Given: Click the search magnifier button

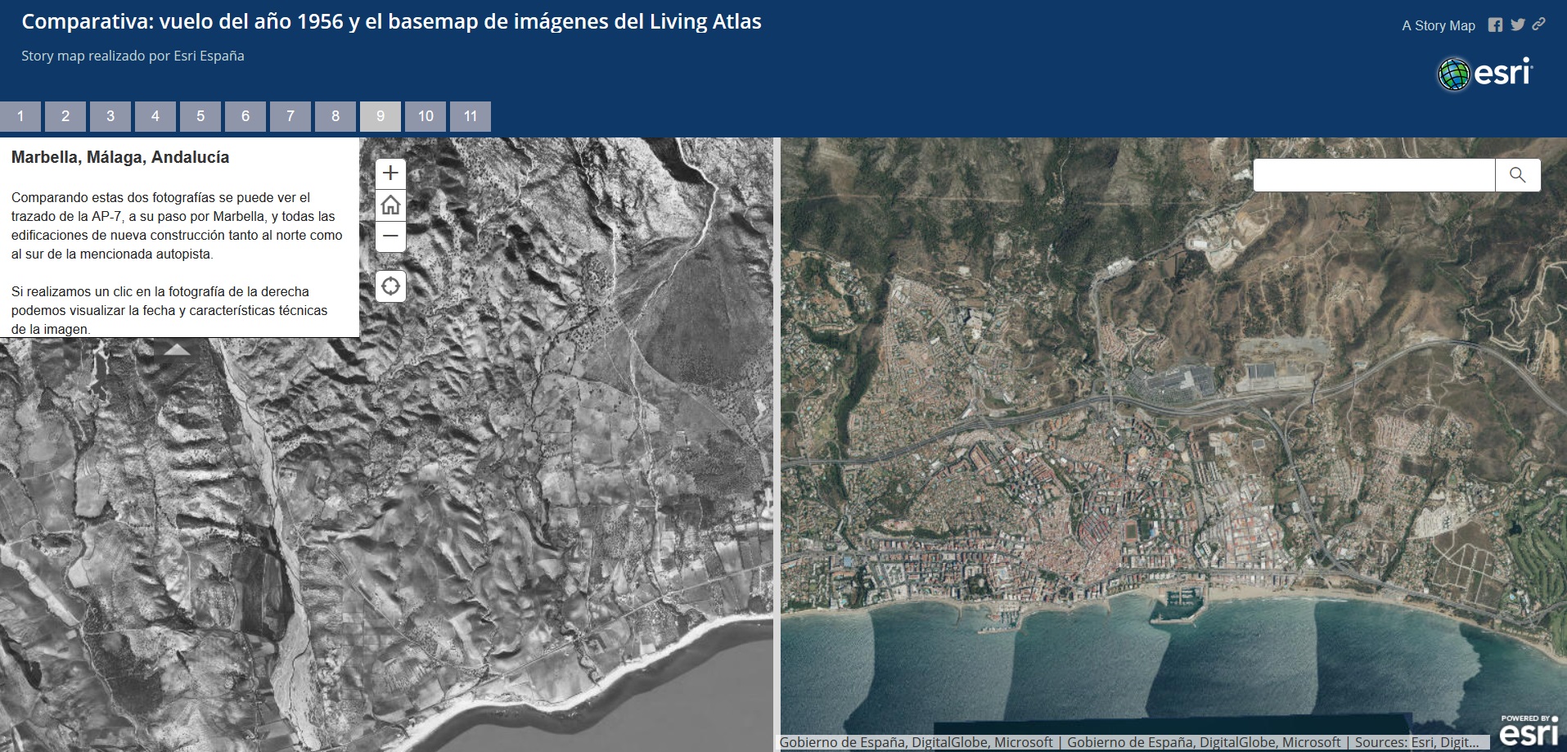Looking at the screenshot, I should click(1517, 175).
